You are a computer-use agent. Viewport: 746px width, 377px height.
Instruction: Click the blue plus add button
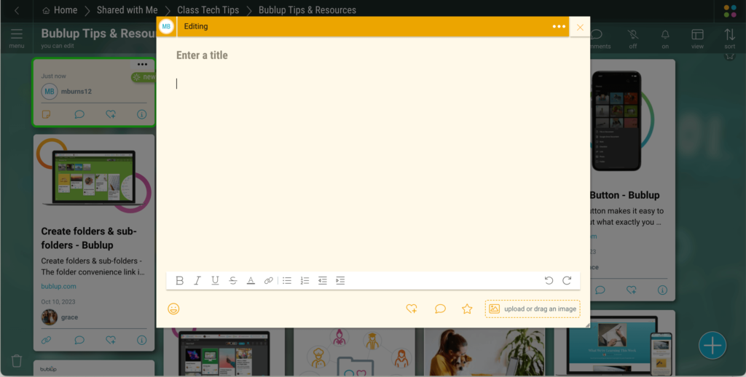[x=712, y=345]
